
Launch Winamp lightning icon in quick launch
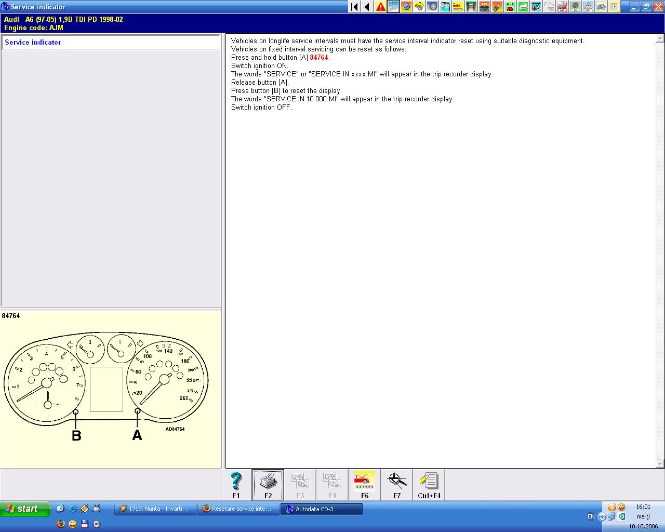pos(85,509)
